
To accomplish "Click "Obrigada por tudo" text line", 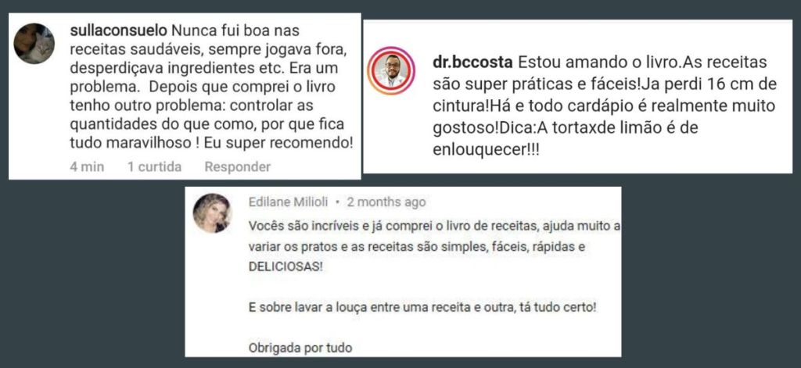I will tap(300, 348).
